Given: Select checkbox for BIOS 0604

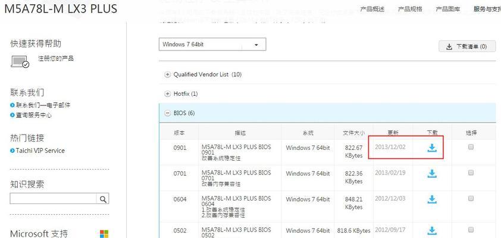Looking at the screenshot, I should [x=471, y=198].
